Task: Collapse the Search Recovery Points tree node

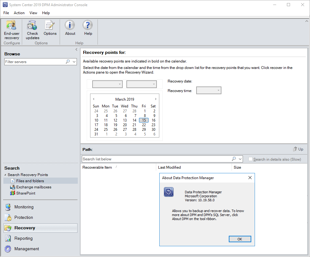Action: [5, 175]
